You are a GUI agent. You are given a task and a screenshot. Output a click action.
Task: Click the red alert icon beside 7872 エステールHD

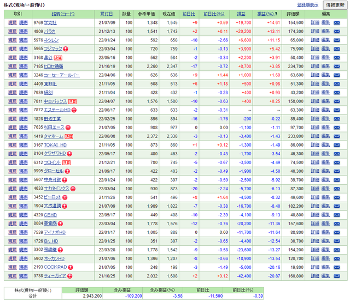[74, 110]
